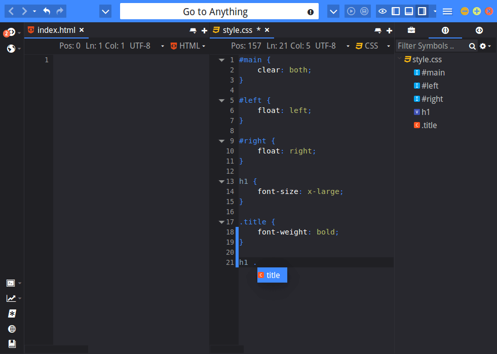Viewport: 497px width, 354px height.
Task: Open the pane layout dropdown arrow
Action: tap(435, 12)
